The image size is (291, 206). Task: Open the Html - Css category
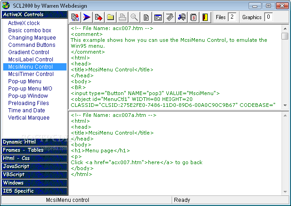tap(34, 158)
